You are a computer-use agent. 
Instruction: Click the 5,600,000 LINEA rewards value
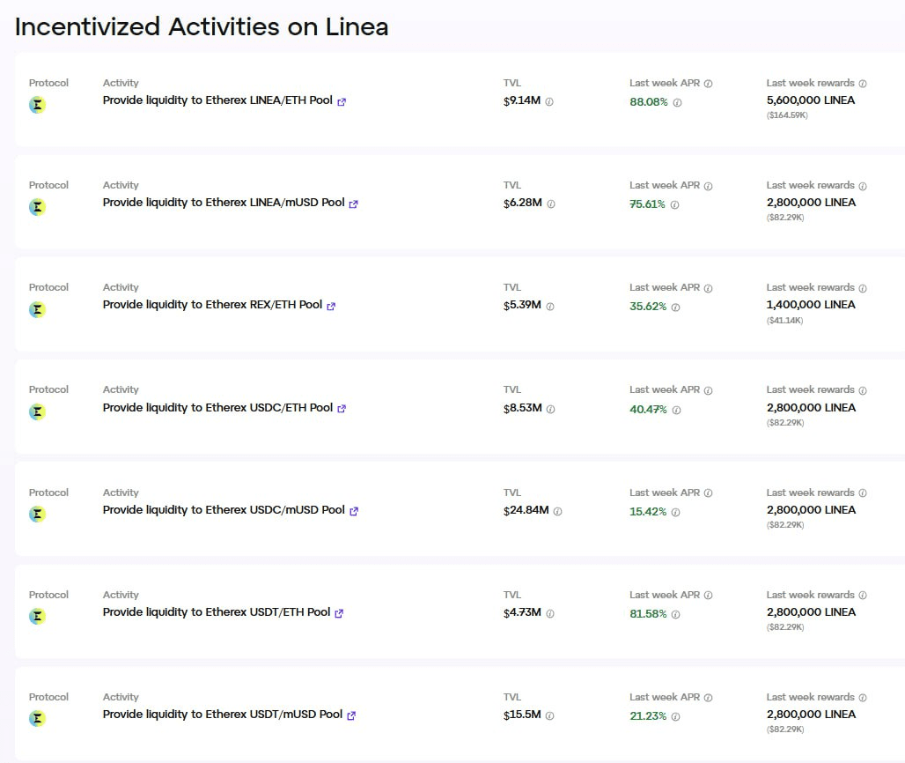point(810,100)
